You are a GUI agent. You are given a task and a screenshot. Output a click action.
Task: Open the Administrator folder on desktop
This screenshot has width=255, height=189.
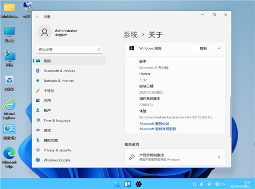[9, 10]
